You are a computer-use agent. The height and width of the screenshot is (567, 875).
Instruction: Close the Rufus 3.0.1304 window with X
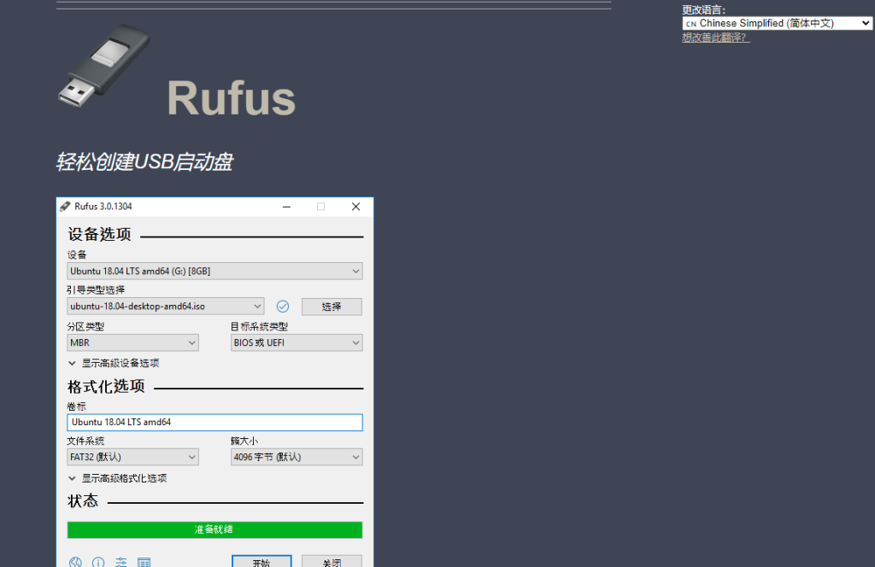[355, 207]
